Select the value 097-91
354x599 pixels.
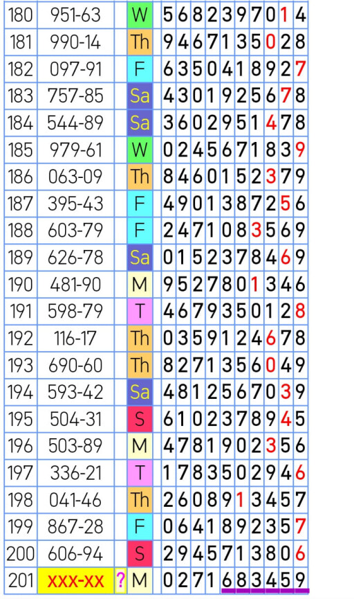[x=76, y=69]
